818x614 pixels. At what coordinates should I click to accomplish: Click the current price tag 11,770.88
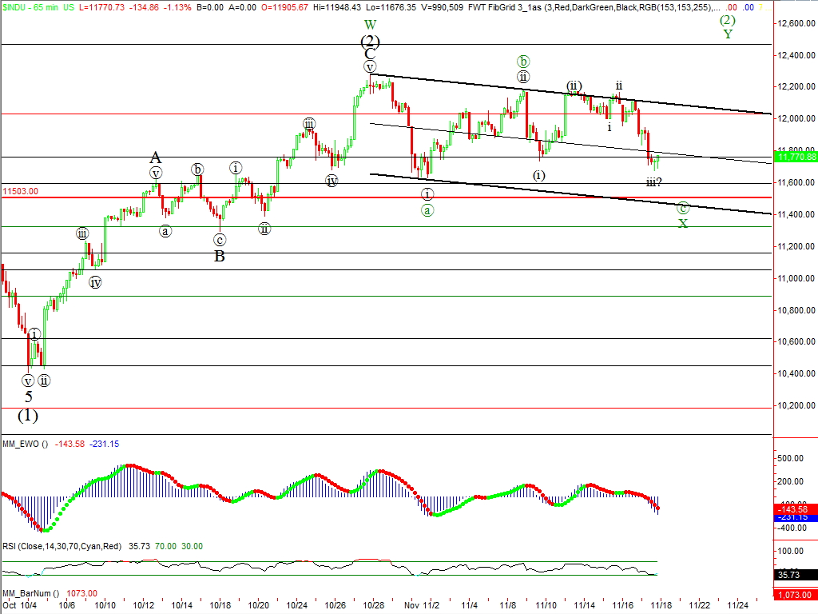point(796,157)
